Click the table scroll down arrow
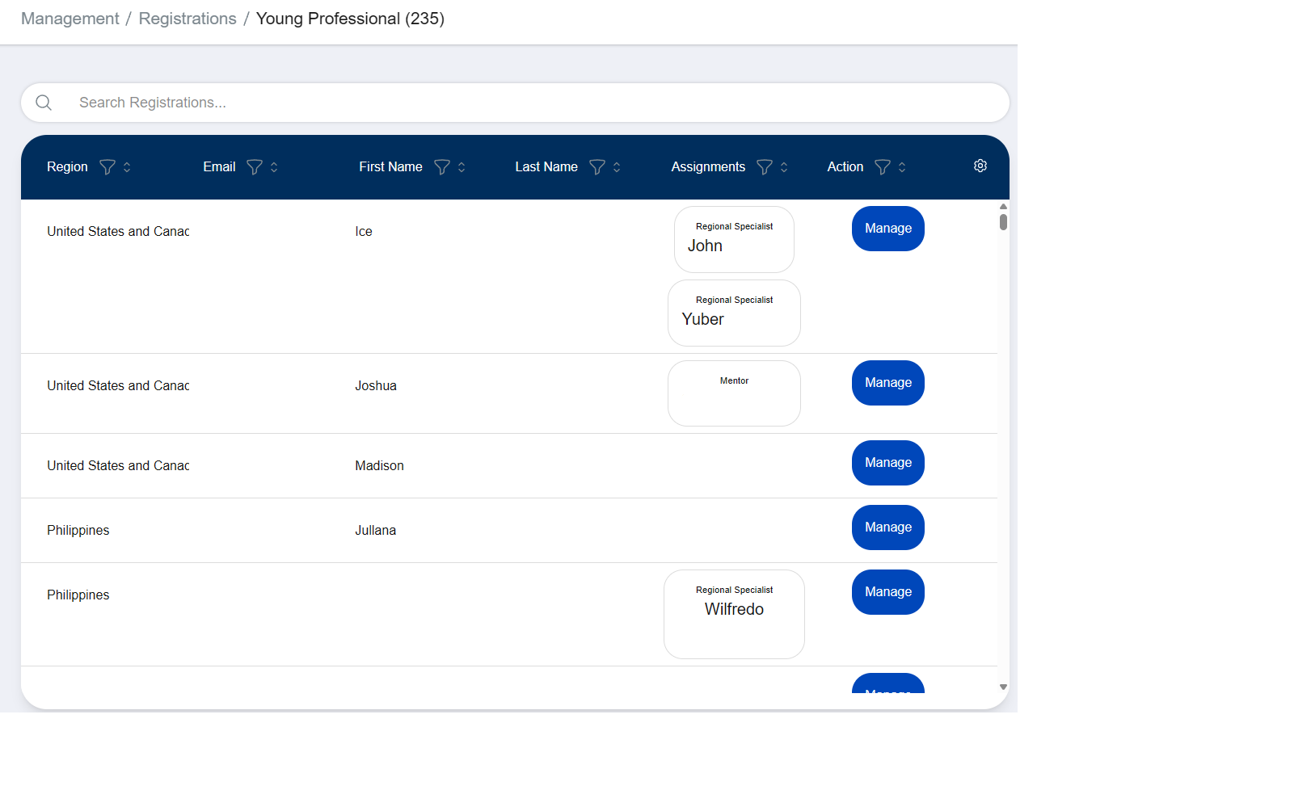The image size is (1290, 786). pyautogui.click(x=1003, y=687)
